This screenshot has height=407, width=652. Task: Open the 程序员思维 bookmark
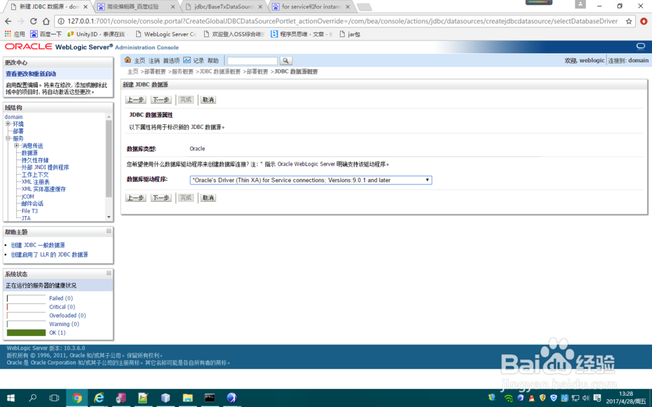(302, 34)
